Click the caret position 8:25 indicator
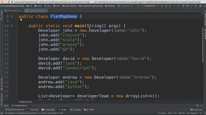This screenshot has height=115, width=206. coord(170,113)
